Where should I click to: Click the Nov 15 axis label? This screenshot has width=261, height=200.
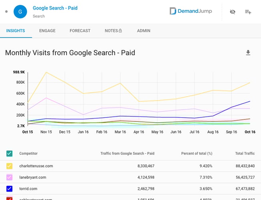tap(46, 132)
